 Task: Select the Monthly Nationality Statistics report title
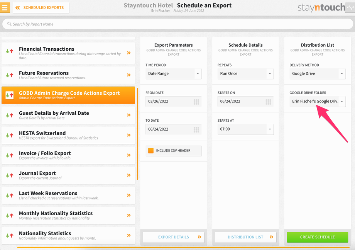point(56,213)
